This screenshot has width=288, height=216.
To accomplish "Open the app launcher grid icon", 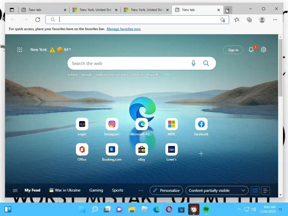I will 20,49.
